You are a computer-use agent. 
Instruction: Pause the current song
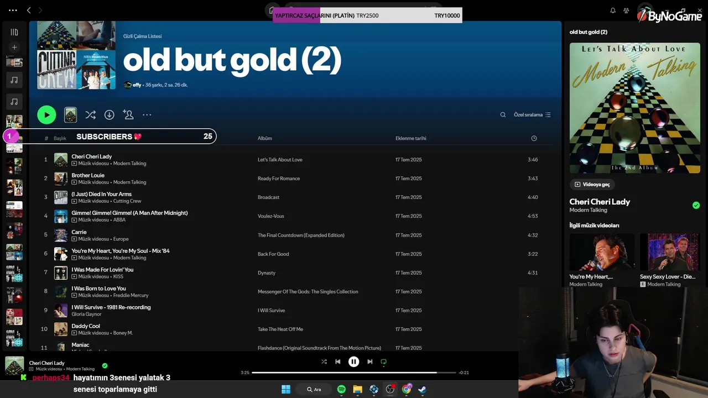(x=353, y=362)
